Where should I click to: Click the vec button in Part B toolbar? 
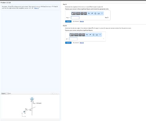tap(83, 35)
